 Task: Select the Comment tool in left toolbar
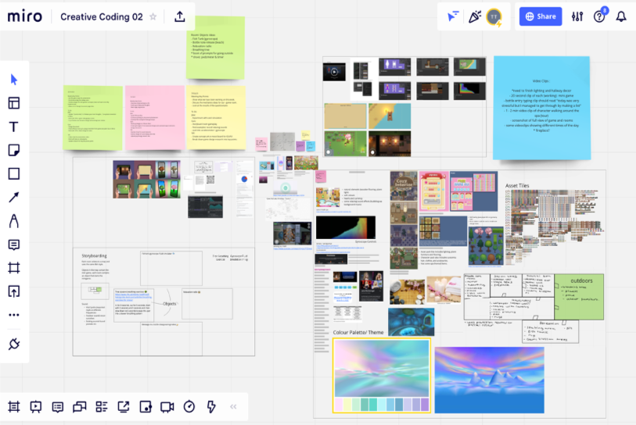[x=14, y=245]
